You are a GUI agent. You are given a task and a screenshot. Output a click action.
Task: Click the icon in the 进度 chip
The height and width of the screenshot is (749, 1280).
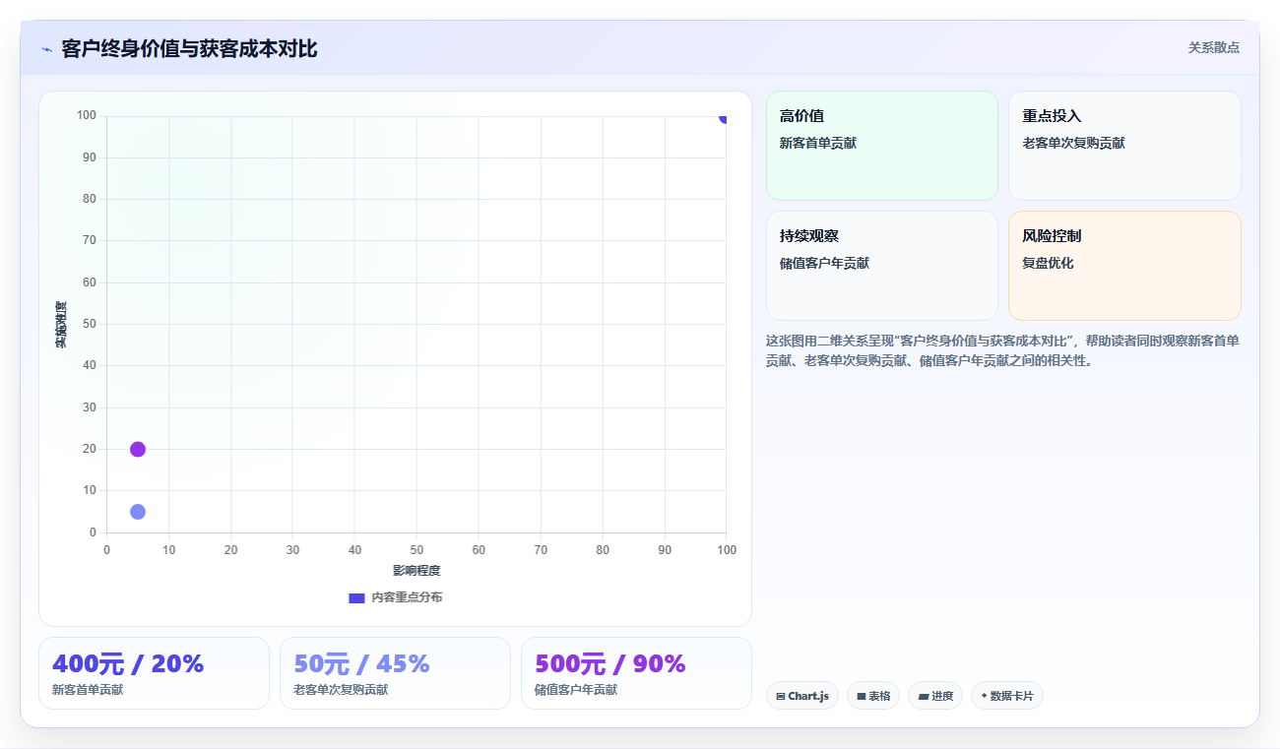point(923,696)
